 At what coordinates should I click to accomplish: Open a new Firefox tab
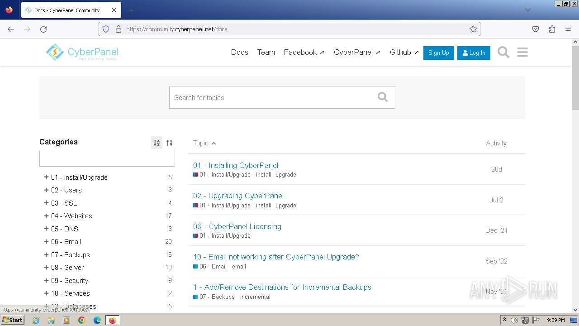(131, 10)
